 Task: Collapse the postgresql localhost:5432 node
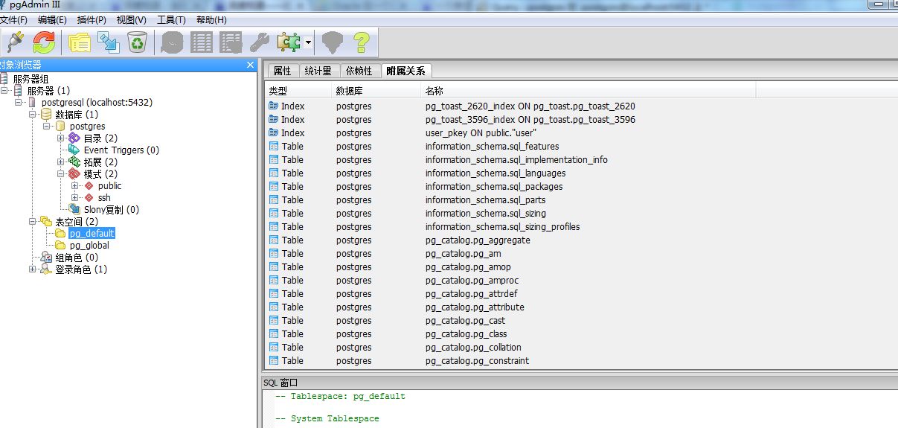click(19, 103)
